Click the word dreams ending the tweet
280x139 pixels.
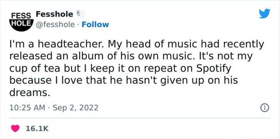coord(30,92)
